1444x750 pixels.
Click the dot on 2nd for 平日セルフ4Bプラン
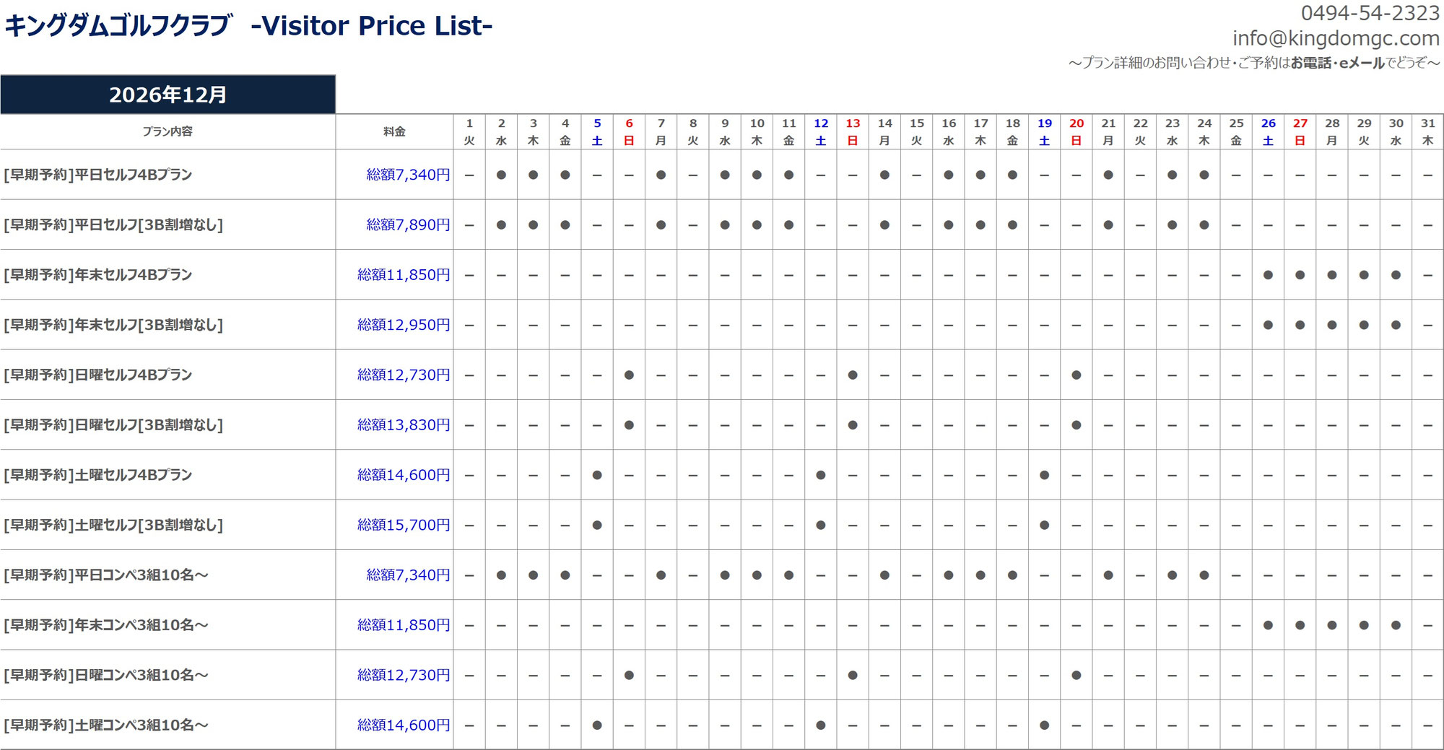point(501,175)
